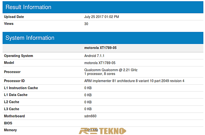This screenshot has height=135, width=205.
Task: Click the L1 Data Cache label
Action: coord(16,95)
